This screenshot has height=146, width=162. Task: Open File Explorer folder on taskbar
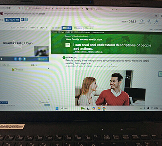(x=99, y=108)
